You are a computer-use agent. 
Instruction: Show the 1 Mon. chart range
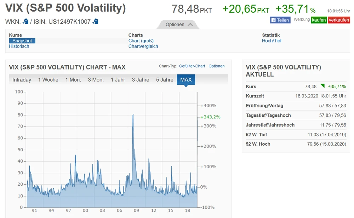point(73,80)
